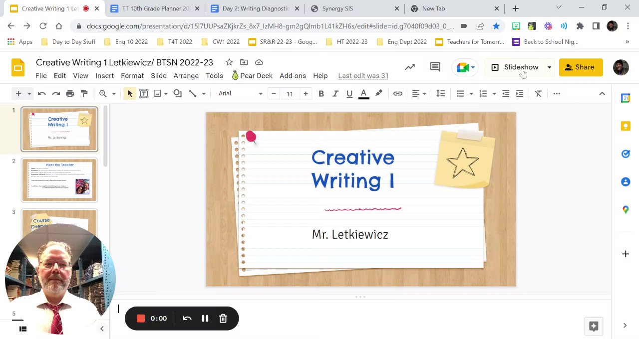Open the Contacts side panel icon

(626, 182)
